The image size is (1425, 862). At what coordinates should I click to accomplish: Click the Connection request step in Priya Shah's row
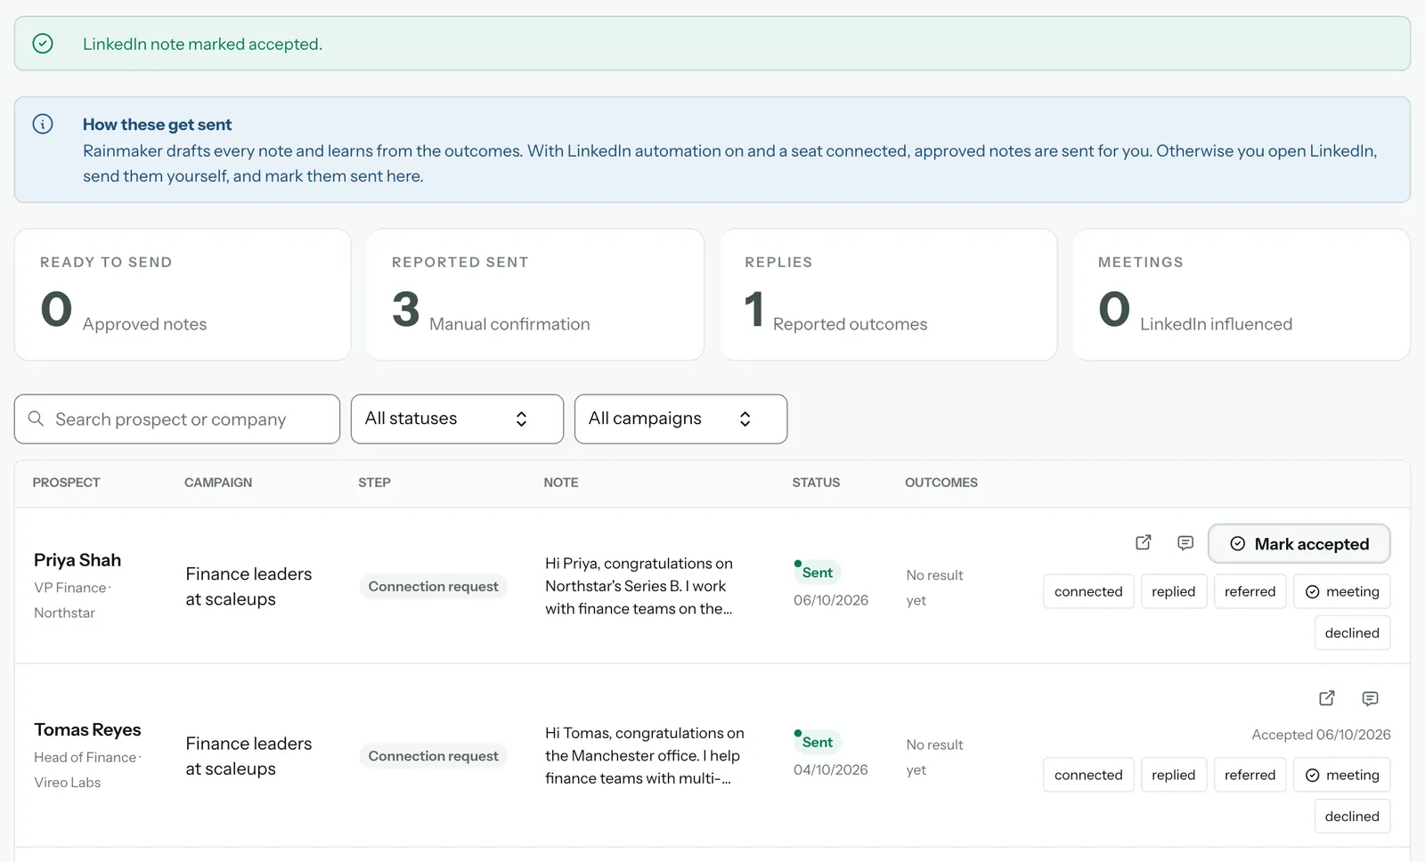pos(433,586)
